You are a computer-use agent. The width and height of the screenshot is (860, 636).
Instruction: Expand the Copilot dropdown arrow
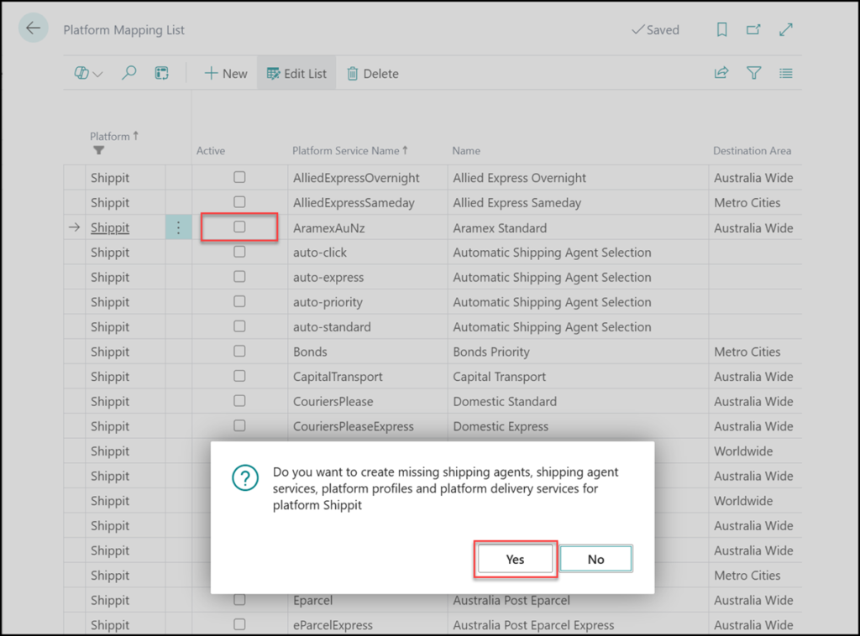(97, 75)
